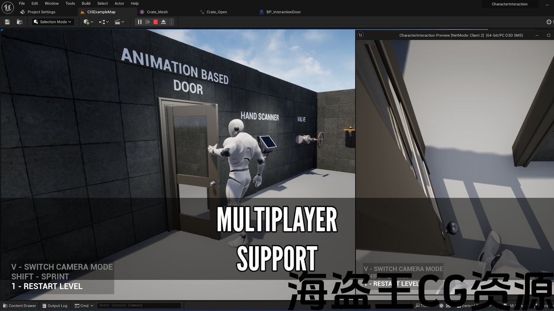Switch to the BP_InteractionDoor tab

[x=283, y=12]
